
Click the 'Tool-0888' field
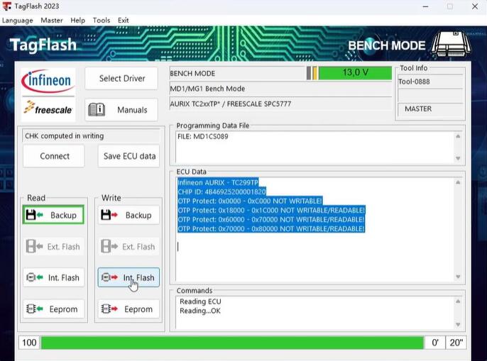(x=430, y=82)
